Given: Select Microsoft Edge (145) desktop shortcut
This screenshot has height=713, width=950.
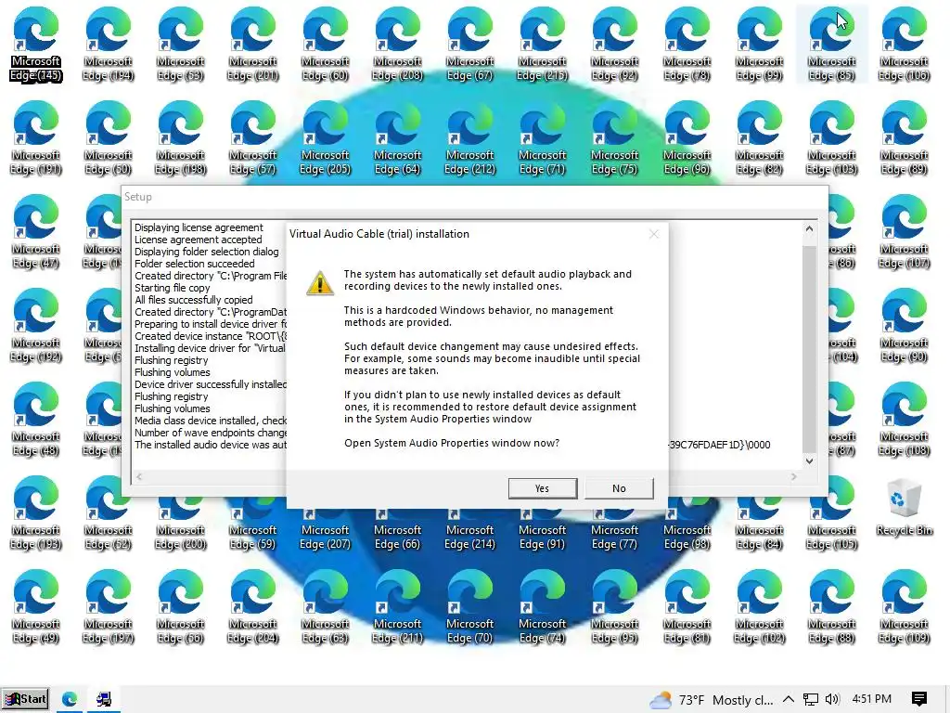Looking at the screenshot, I should click(x=36, y=45).
